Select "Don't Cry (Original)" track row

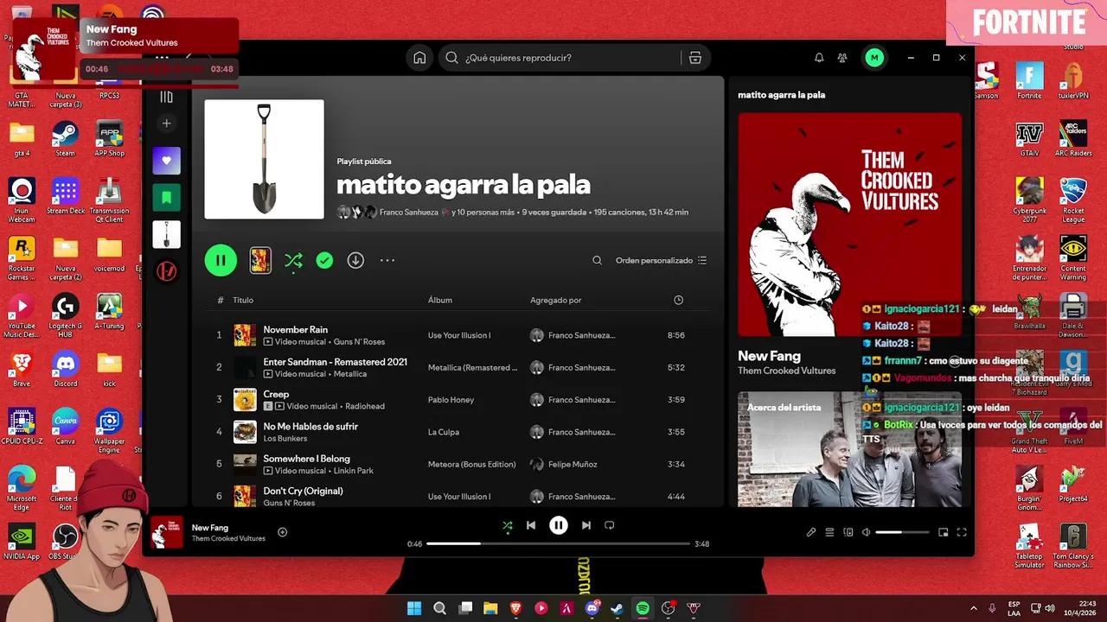coord(458,497)
